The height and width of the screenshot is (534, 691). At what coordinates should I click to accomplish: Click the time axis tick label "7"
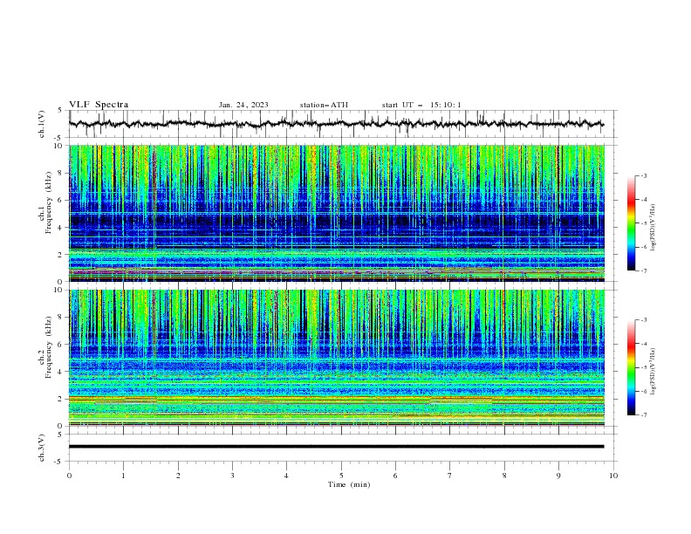[450, 476]
